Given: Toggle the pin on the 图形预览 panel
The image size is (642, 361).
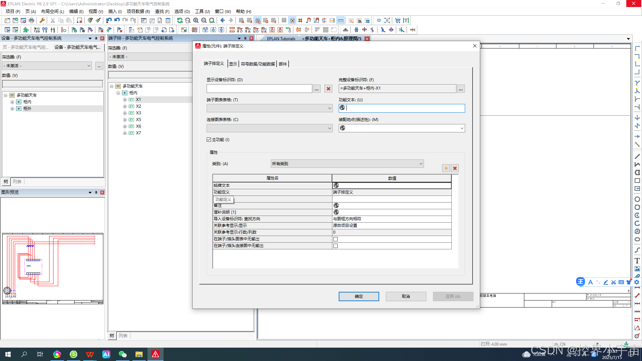Looking at the screenshot, I should [96, 193].
